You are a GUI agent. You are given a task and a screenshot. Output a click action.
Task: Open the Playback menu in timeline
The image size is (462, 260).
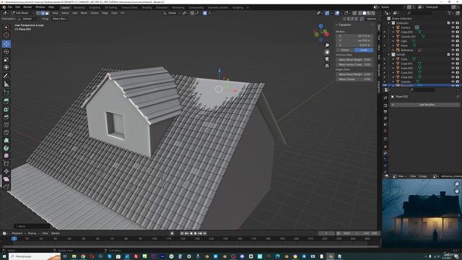(18, 233)
